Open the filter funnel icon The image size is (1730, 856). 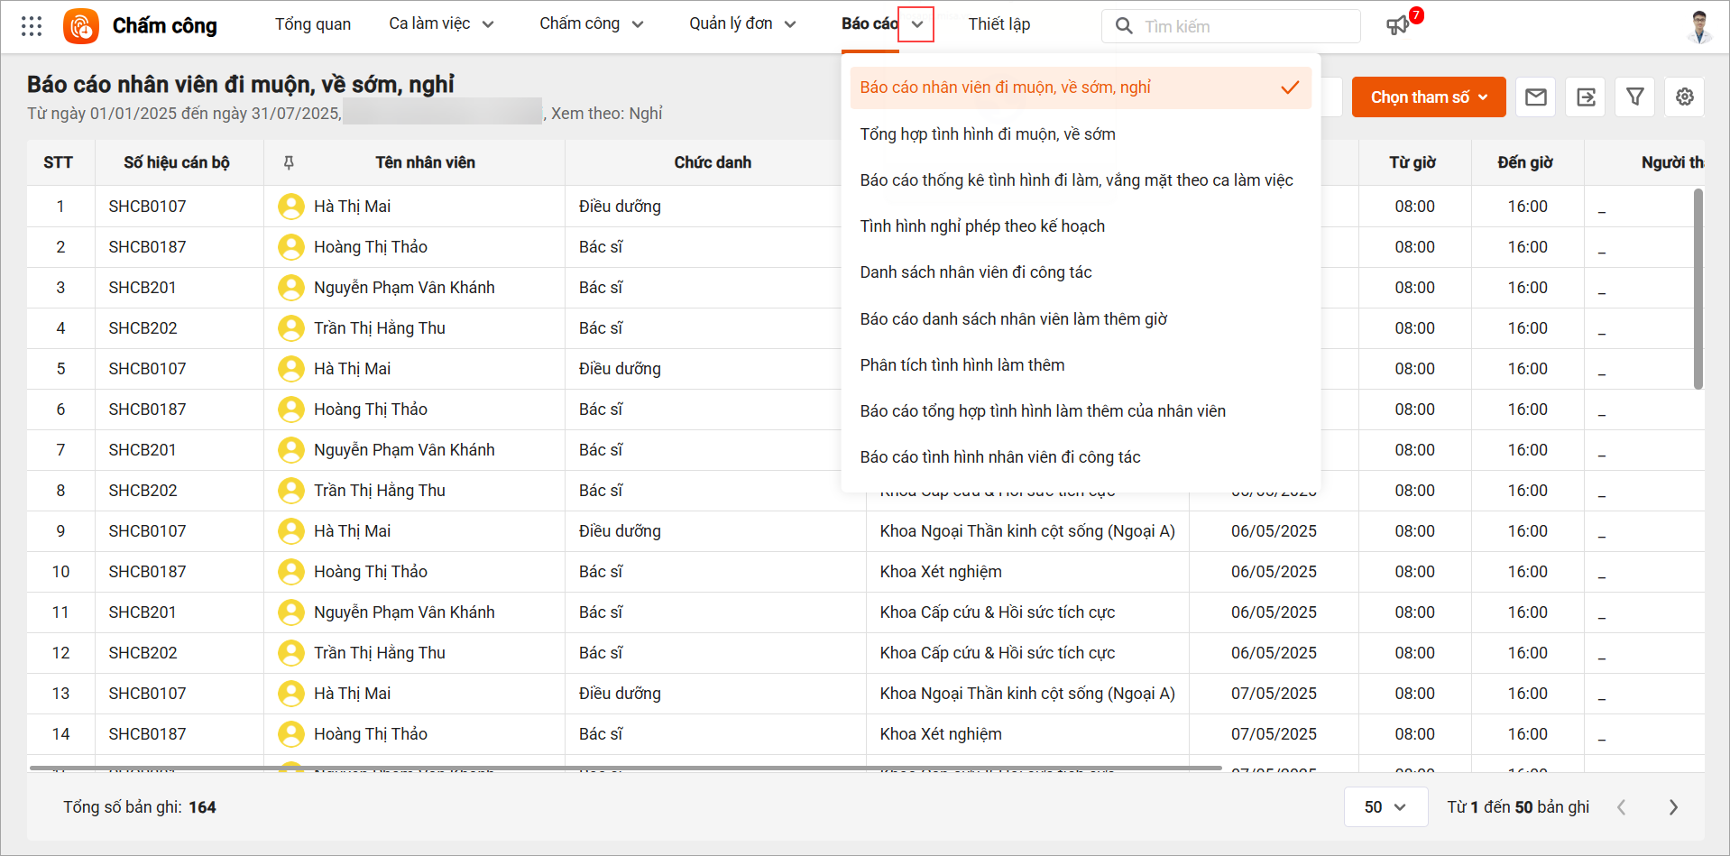coord(1634,97)
